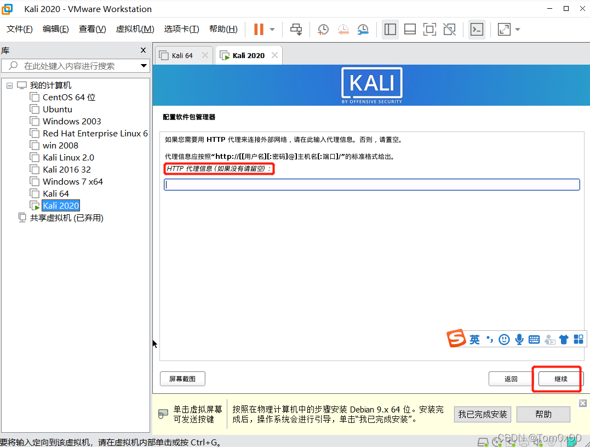This screenshot has width=590, height=447.
Task: Select Windows 2003 in the library
Action: (x=72, y=122)
